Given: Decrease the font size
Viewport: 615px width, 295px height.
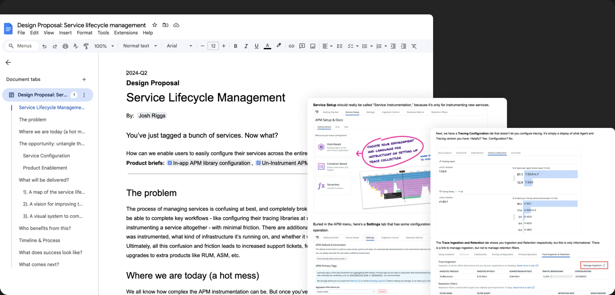Looking at the screenshot, I should tap(202, 46).
